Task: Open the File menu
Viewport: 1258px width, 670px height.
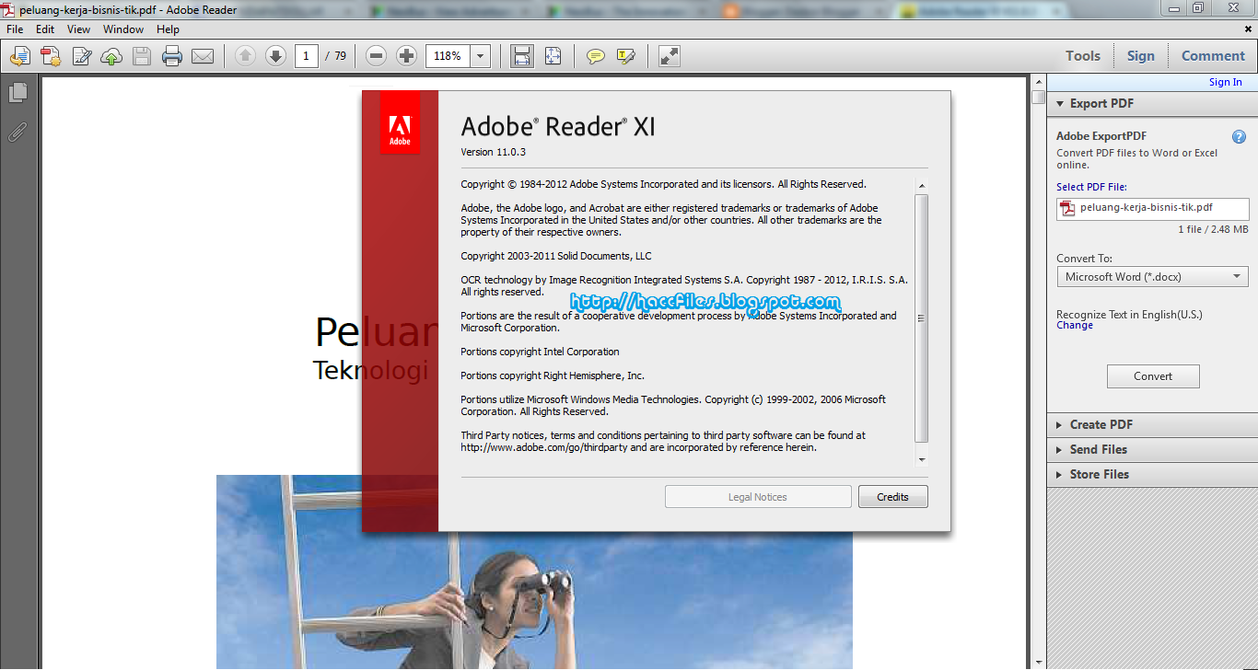Action: [x=15, y=29]
